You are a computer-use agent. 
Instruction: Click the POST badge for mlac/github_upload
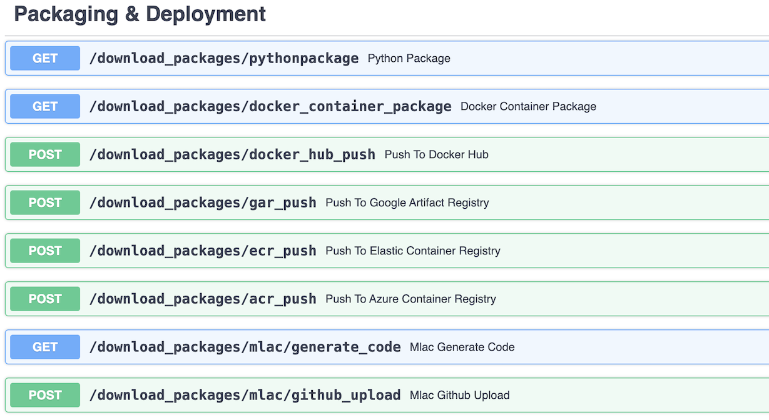pyautogui.click(x=45, y=395)
